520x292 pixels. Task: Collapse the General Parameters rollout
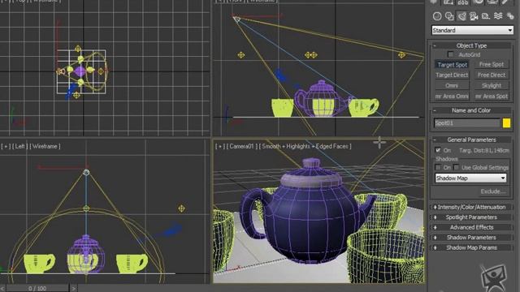pos(471,140)
